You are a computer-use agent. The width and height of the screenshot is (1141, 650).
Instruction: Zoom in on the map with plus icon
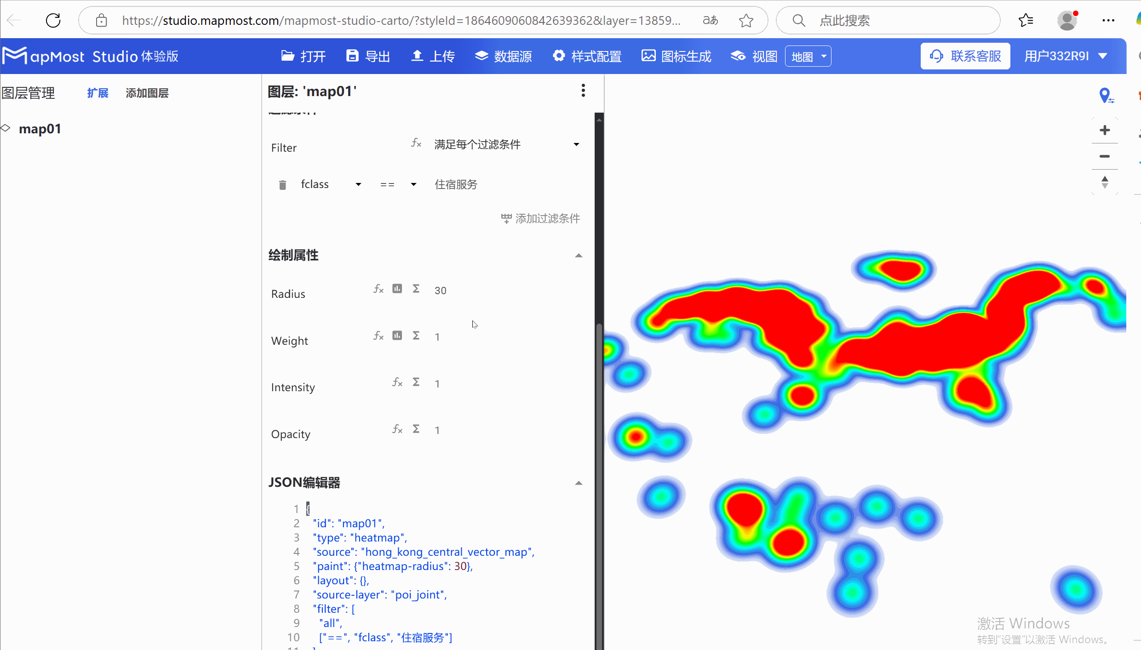(x=1105, y=130)
